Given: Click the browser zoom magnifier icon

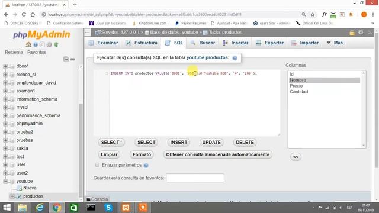Looking at the screenshot, I should [304, 14].
